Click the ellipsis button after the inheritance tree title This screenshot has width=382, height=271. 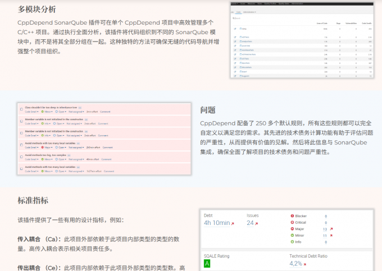click(80, 108)
